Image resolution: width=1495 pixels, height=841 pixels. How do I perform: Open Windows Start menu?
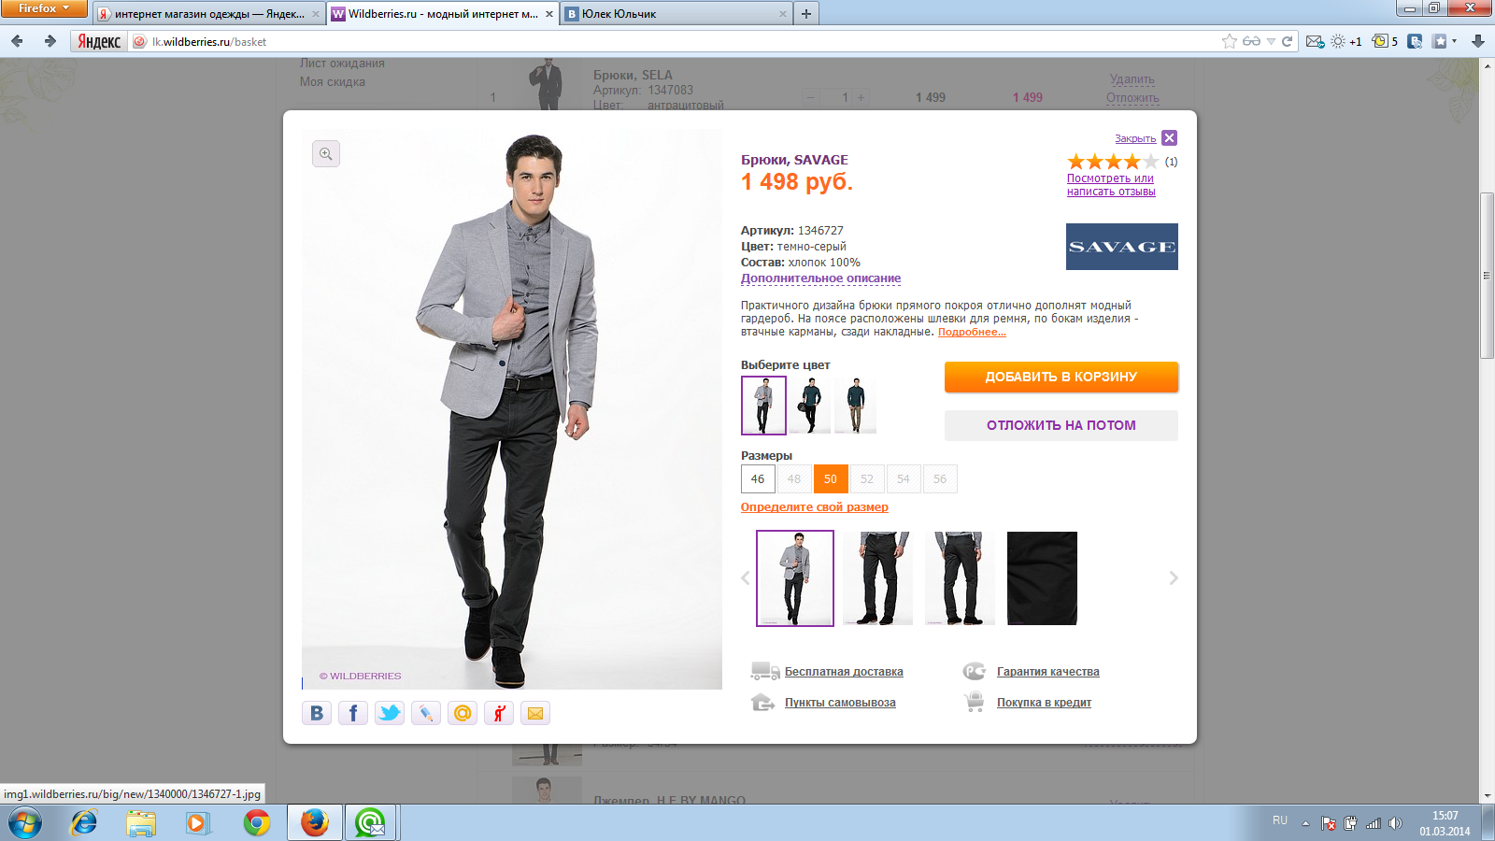point(25,823)
